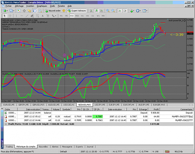Open the Strategy Tester magnifier icon

[40, 11]
